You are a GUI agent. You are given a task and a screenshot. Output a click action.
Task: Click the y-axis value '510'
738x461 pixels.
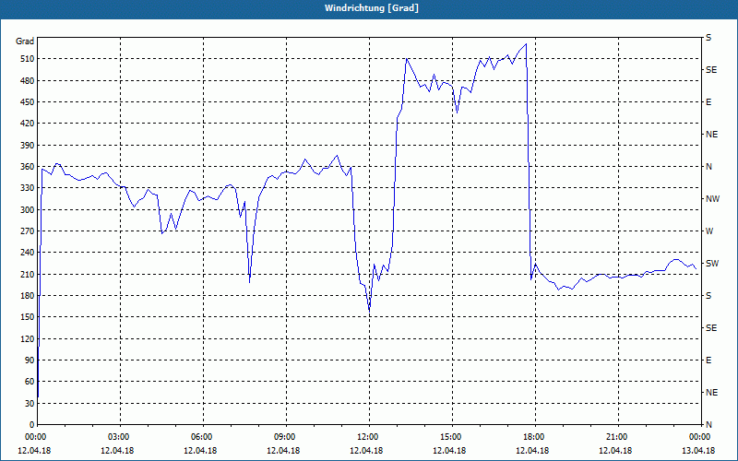click(x=28, y=59)
